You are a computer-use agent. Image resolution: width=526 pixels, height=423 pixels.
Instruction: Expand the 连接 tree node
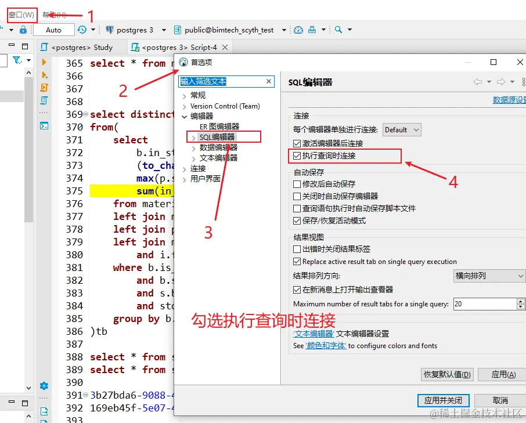click(x=185, y=169)
